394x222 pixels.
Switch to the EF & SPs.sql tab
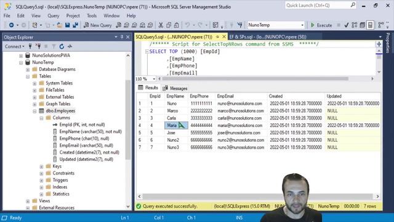click(x=268, y=37)
